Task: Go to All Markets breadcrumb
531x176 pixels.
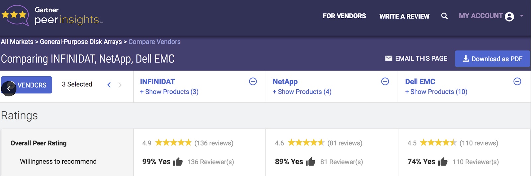Action: (x=17, y=42)
